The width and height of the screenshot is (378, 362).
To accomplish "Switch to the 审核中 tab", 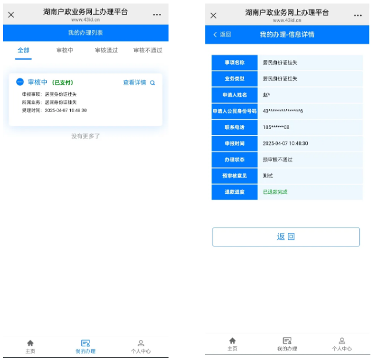I will point(64,50).
